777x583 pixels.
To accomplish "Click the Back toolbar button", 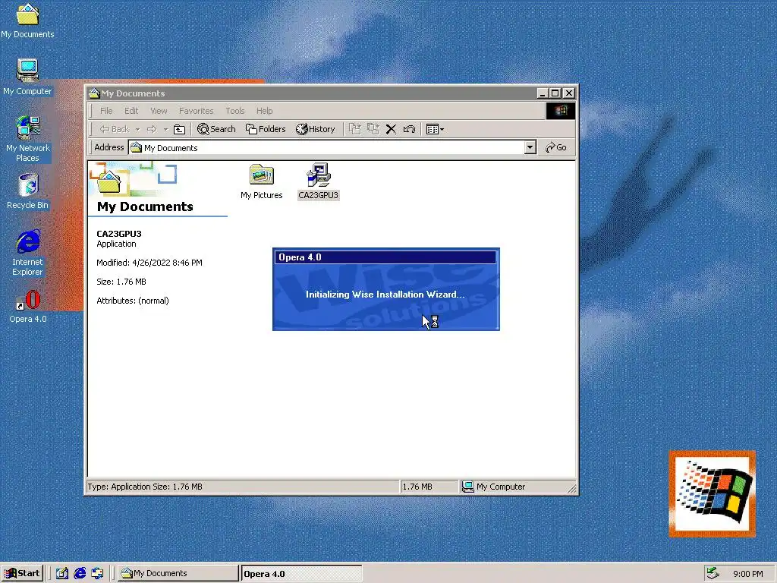I will tap(115, 129).
